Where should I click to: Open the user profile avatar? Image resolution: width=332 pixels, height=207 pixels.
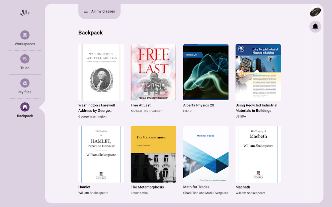coord(315,12)
